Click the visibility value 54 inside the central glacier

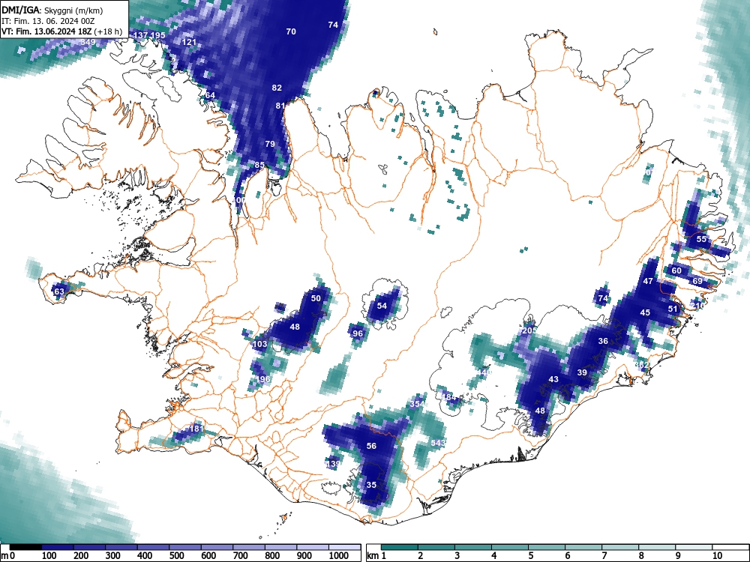pyautogui.click(x=382, y=306)
